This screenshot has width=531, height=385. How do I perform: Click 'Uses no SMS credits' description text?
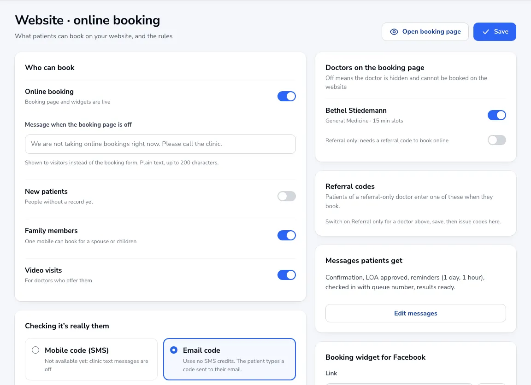tap(233, 365)
